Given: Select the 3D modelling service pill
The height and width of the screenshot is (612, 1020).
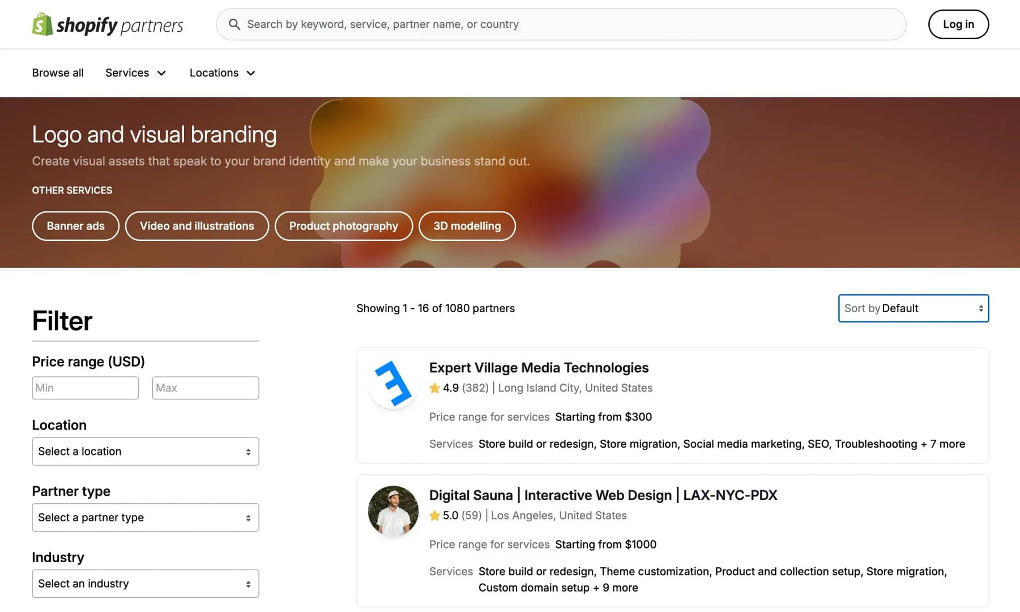Looking at the screenshot, I should pos(467,226).
